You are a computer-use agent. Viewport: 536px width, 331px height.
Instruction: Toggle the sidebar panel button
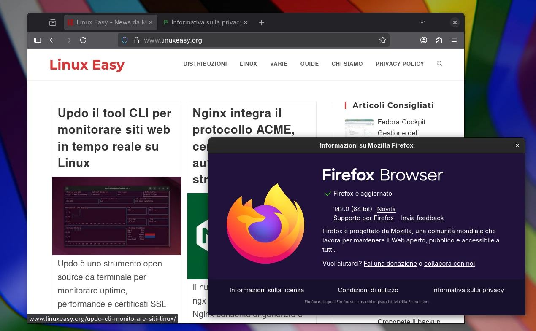tap(38, 40)
